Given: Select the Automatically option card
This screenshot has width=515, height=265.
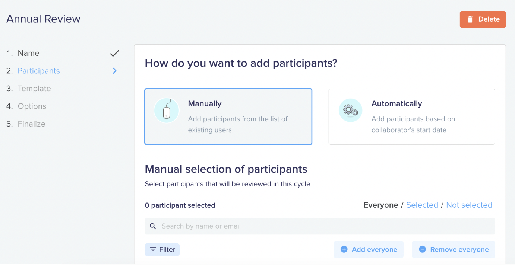Looking at the screenshot, I should click(x=411, y=116).
